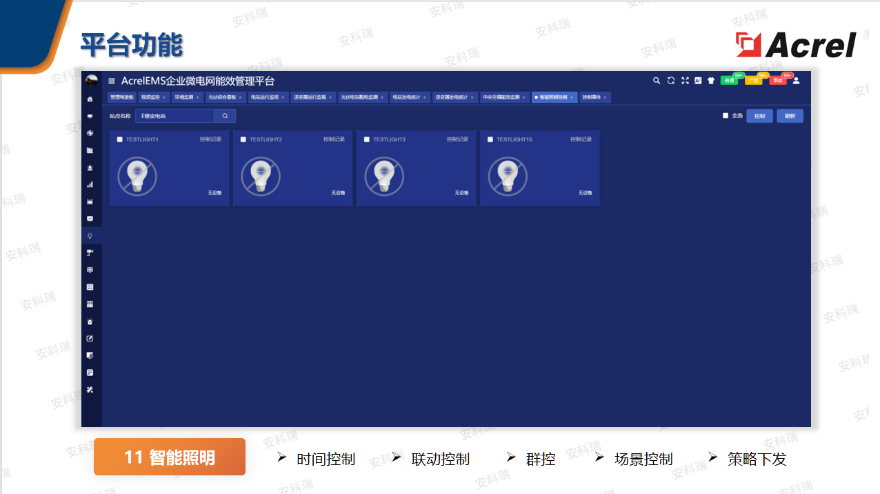The image size is (880, 494).
Task: Open 控制记录 for TESTLIGHT3
Action: point(457,139)
